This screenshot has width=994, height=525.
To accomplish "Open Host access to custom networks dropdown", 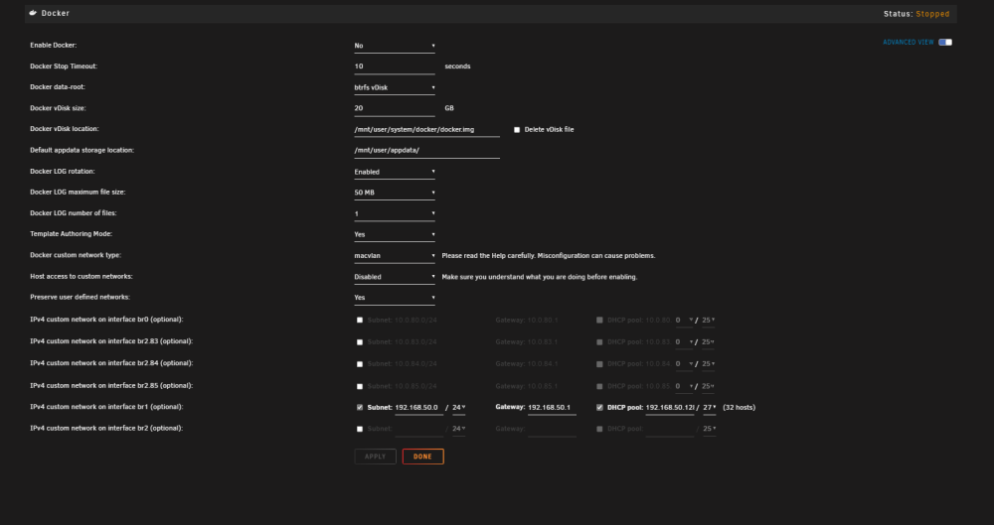I will [x=395, y=277].
